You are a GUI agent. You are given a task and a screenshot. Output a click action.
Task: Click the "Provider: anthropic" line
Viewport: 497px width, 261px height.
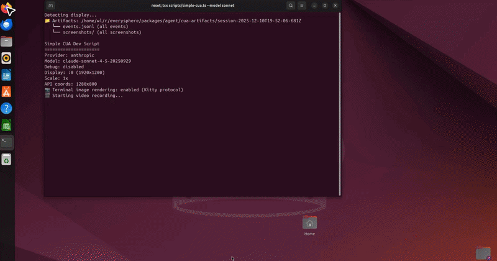click(x=69, y=55)
